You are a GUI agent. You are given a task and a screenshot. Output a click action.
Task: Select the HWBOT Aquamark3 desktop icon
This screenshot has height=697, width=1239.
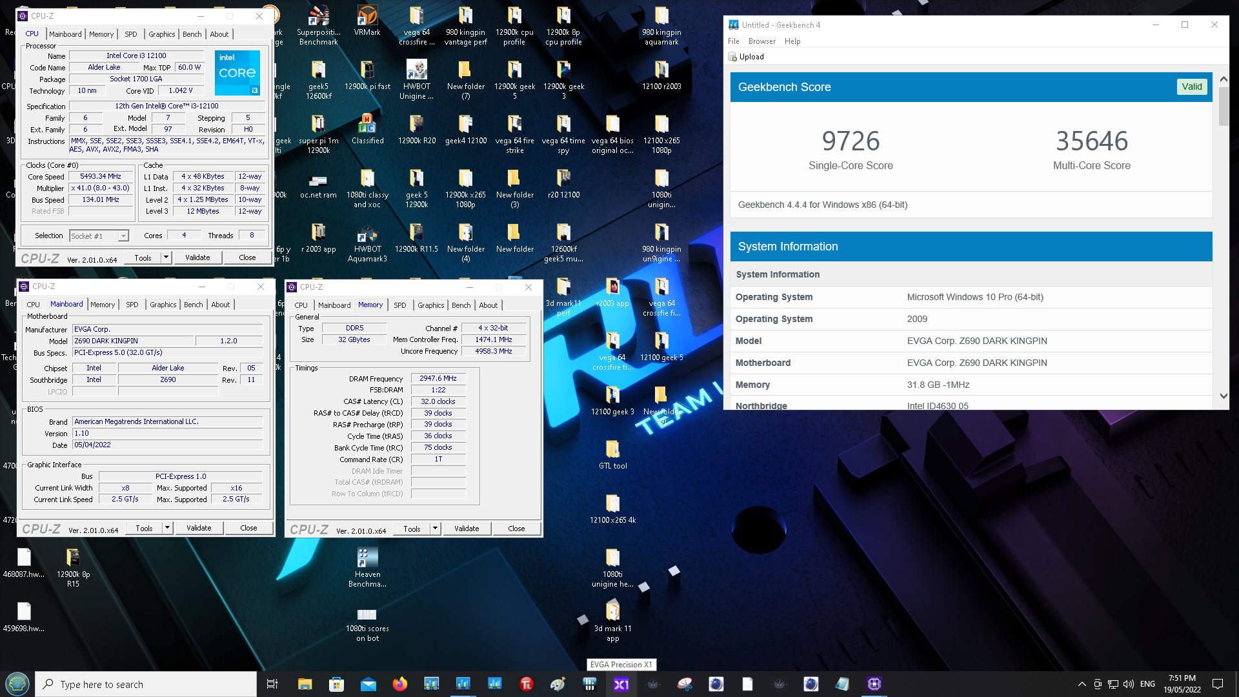[x=367, y=243]
